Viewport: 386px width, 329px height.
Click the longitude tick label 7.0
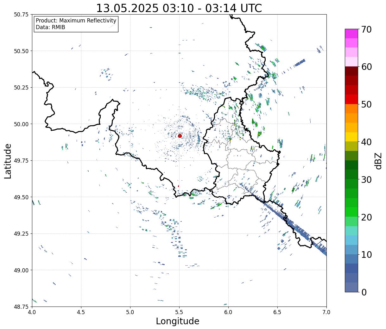[x=326, y=312]
